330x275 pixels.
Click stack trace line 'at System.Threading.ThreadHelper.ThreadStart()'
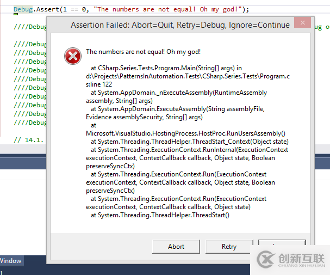click(x=160, y=215)
